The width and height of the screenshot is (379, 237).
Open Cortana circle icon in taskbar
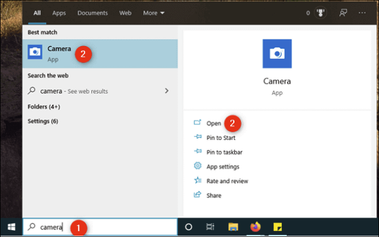[188, 227]
